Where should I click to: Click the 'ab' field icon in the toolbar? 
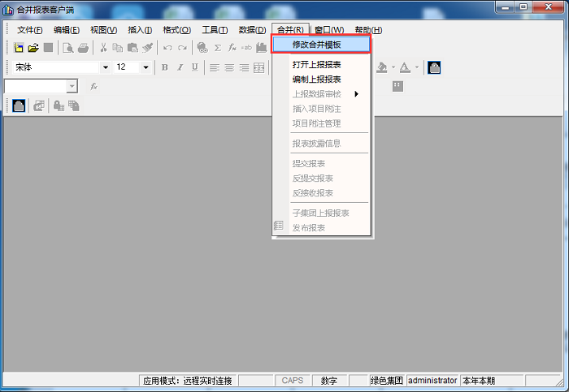click(246, 48)
